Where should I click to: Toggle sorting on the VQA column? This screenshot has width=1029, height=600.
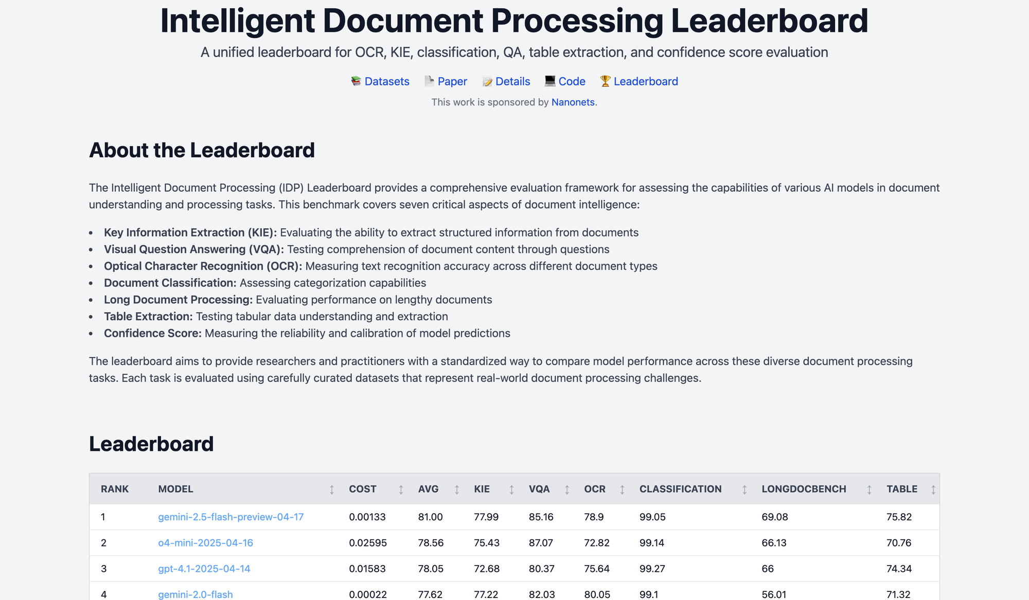click(567, 489)
